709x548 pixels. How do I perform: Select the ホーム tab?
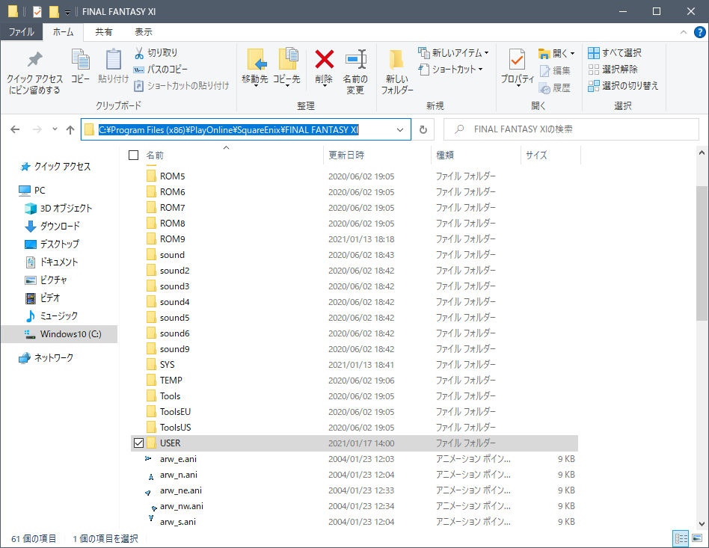(63, 31)
